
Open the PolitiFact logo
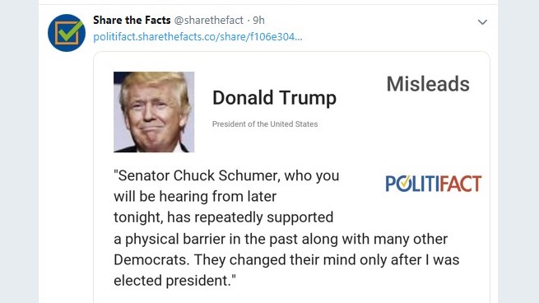434,184
